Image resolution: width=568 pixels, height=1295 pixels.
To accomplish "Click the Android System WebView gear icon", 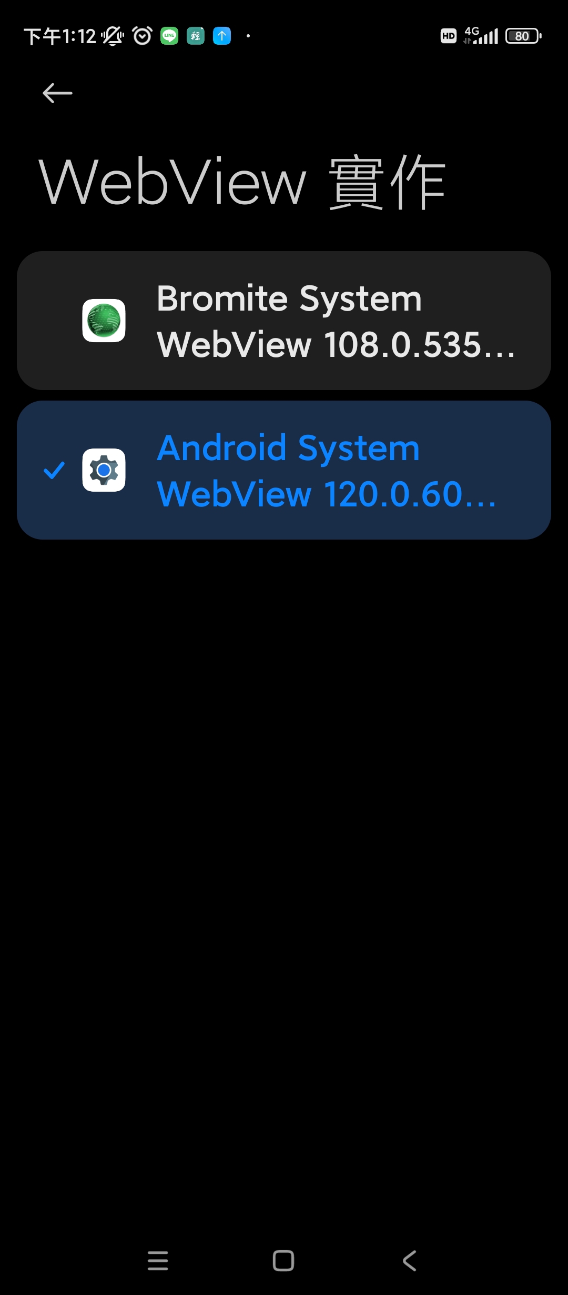I will click(104, 470).
